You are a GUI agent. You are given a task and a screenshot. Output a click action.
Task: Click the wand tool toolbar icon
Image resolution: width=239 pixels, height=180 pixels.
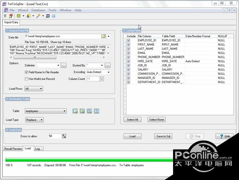38,16
